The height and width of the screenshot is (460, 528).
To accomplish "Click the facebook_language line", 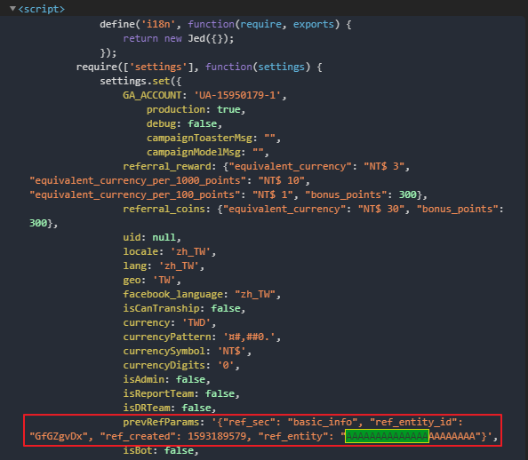I will pyautogui.click(x=202, y=294).
